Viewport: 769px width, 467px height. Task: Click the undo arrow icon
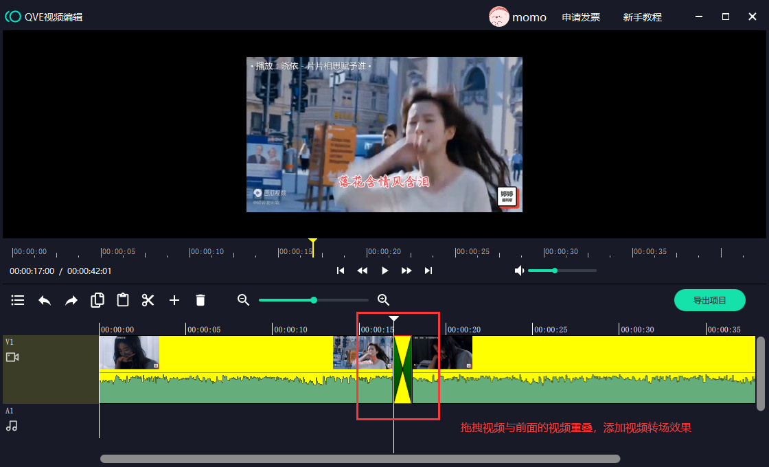coord(45,300)
